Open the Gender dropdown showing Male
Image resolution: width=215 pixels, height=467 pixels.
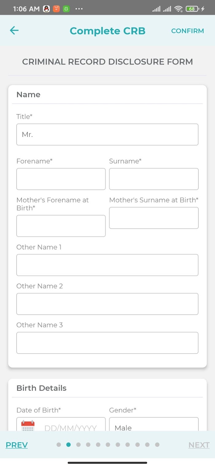[154, 425]
